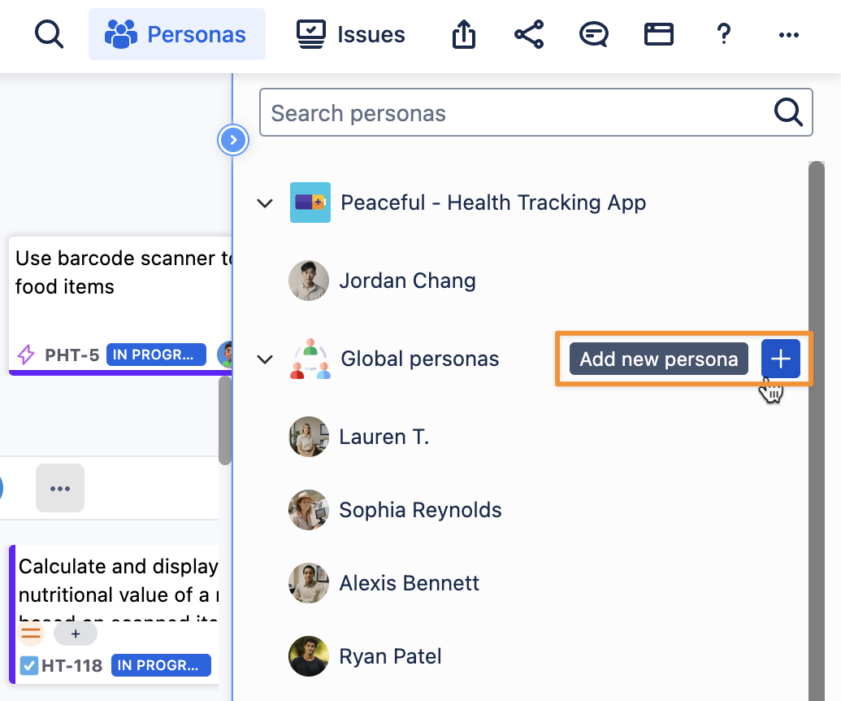Click the plus icon to add new persona
The width and height of the screenshot is (841, 701).
(780, 359)
